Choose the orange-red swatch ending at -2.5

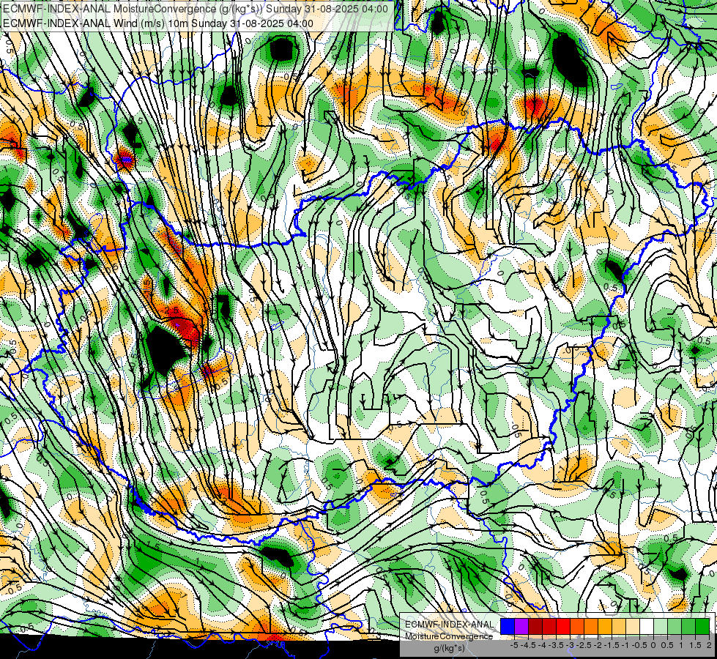pos(577,626)
